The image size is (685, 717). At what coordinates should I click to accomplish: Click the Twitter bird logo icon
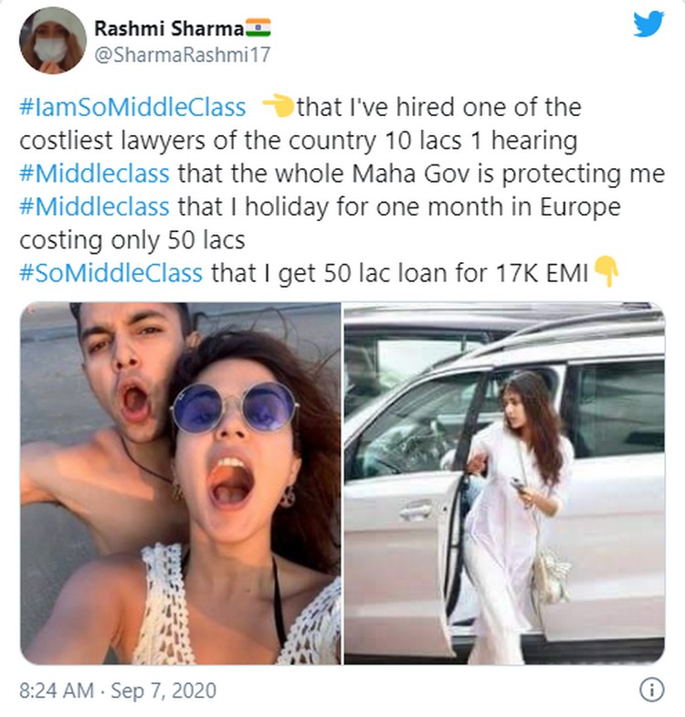point(648,24)
